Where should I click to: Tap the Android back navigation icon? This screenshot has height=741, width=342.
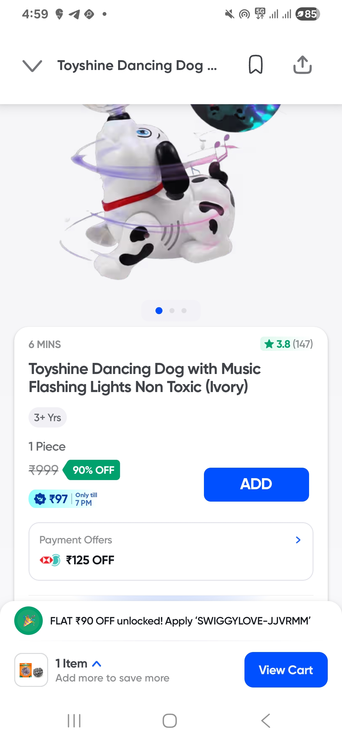(266, 721)
